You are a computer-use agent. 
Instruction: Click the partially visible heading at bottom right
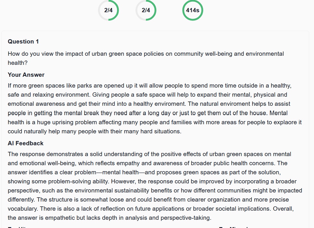point(233,227)
